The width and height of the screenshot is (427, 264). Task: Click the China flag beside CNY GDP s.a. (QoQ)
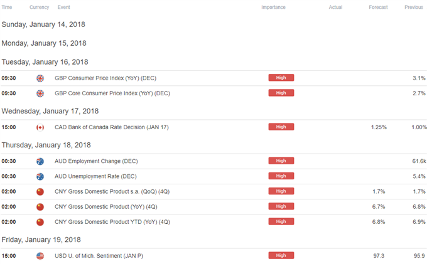coord(40,192)
